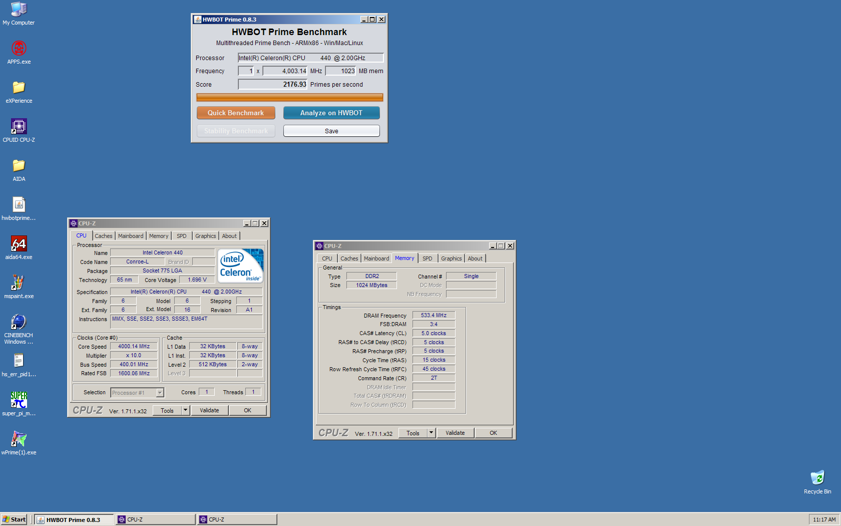Click Analyze on HWBOT button

tap(331, 113)
